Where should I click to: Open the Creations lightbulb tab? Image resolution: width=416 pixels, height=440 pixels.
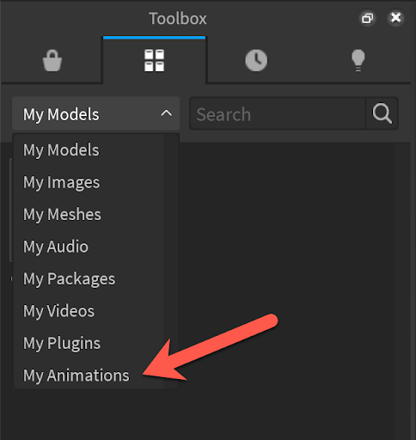pyautogui.click(x=358, y=60)
